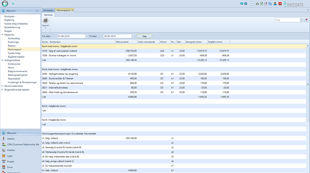Click the vertical scrollbar of the report
310x173 pixels.
[308, 84]
